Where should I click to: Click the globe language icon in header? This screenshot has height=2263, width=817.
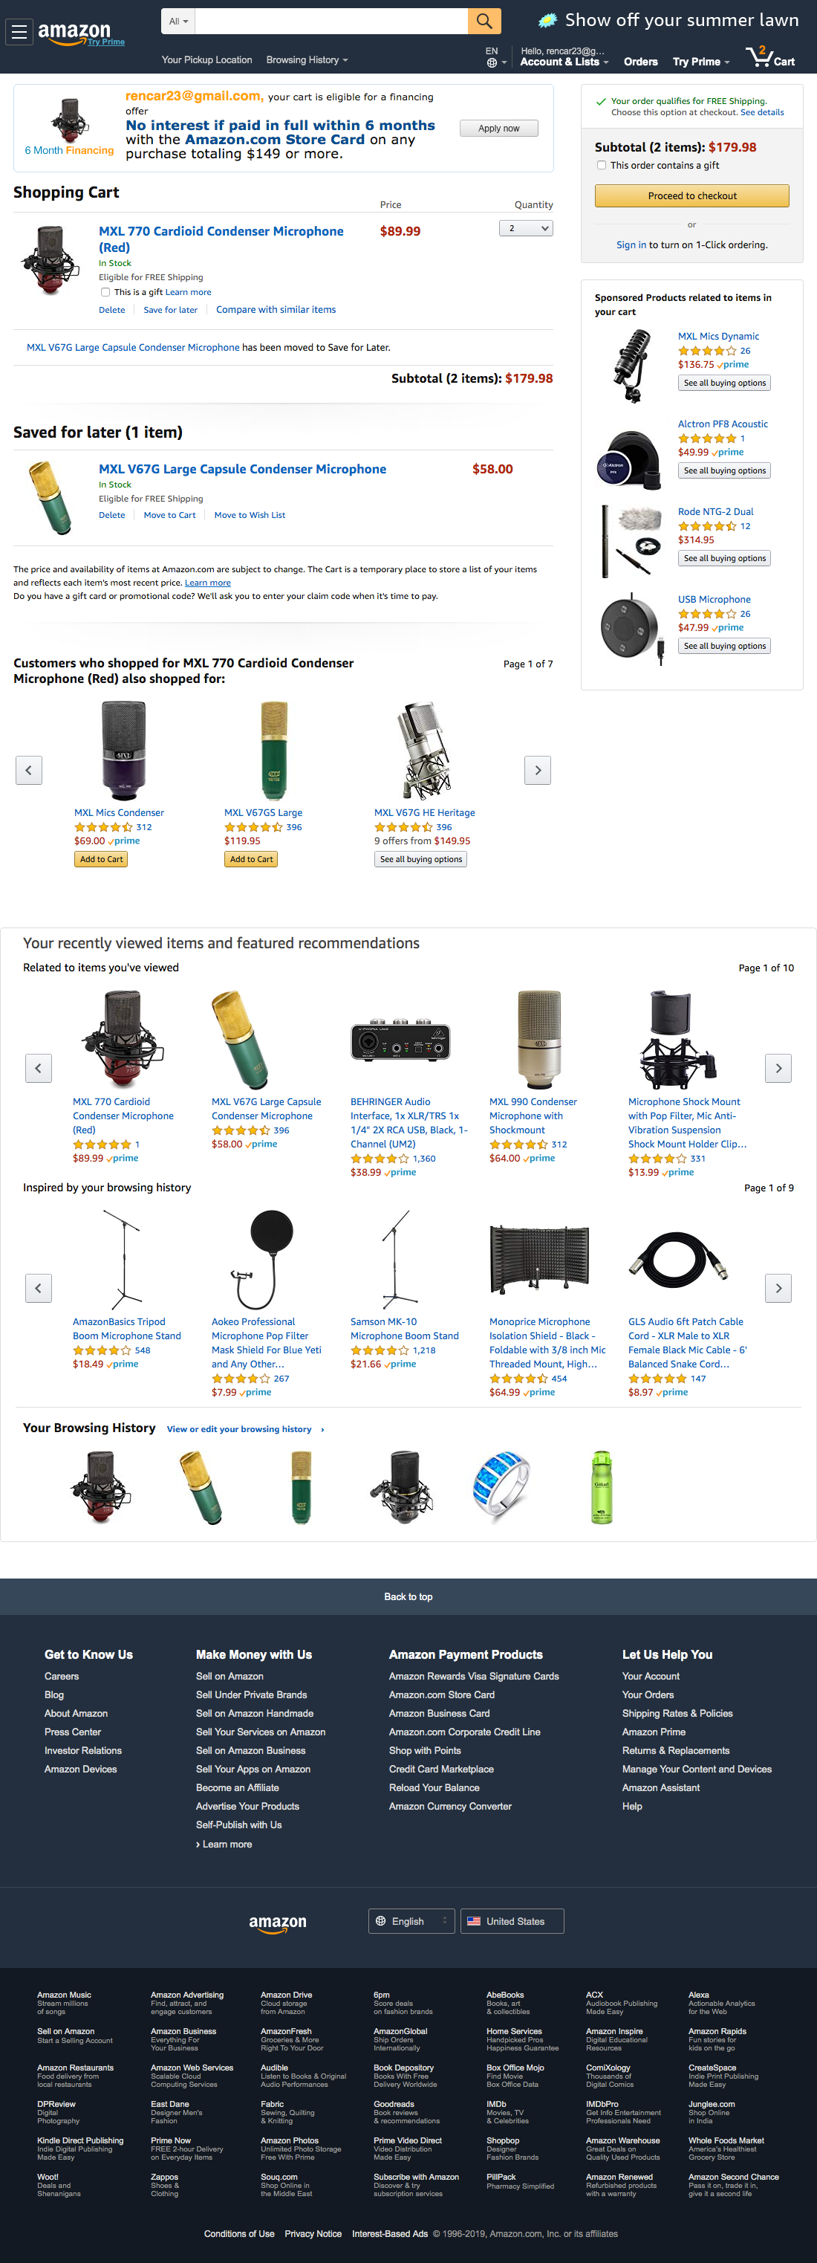click(x=492, y=62)
